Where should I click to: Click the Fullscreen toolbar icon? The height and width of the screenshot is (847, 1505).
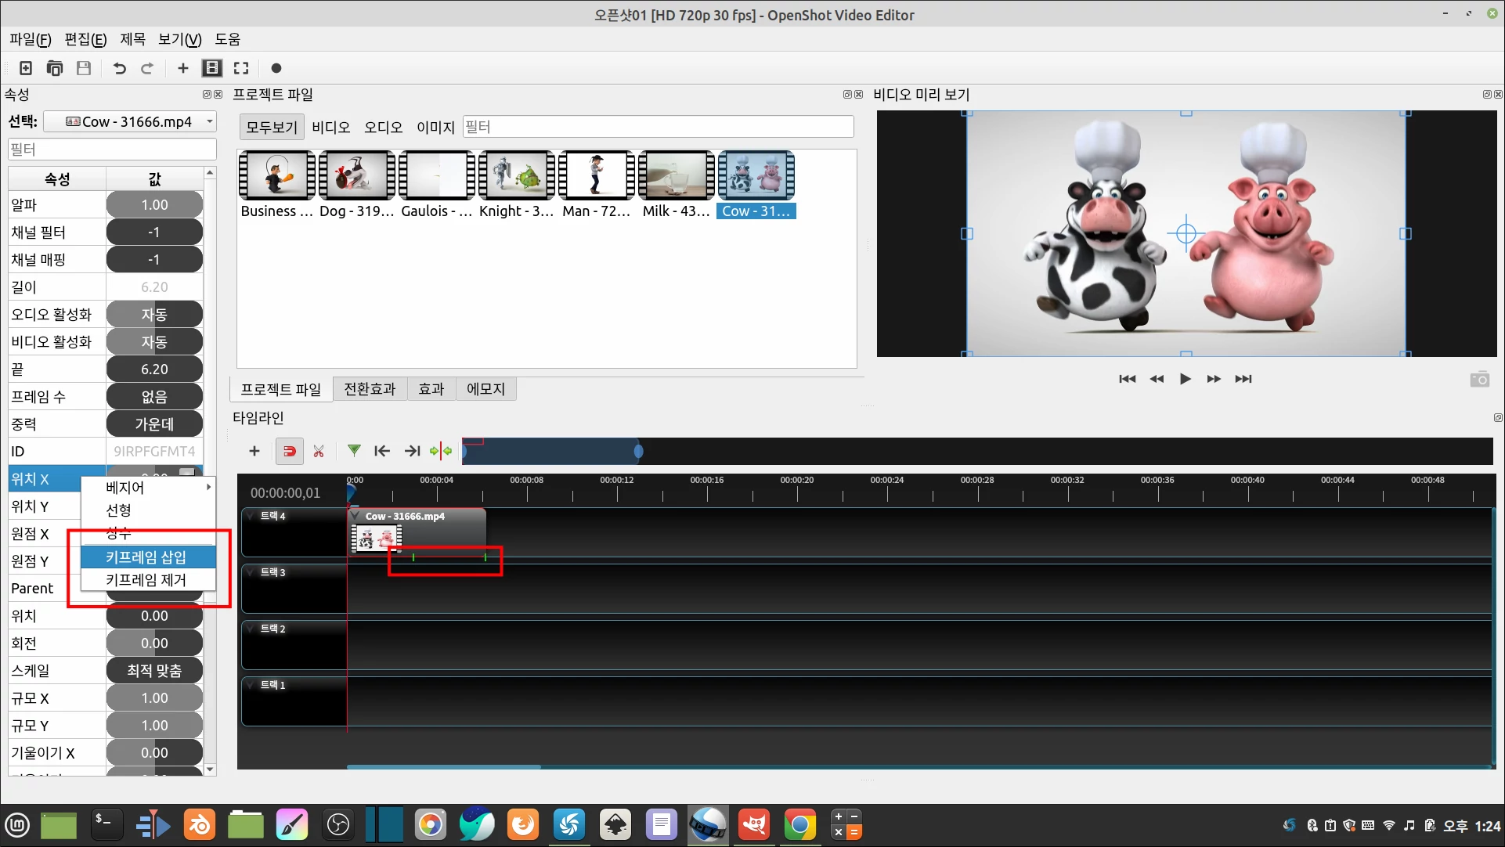click(x=241, y=68)
